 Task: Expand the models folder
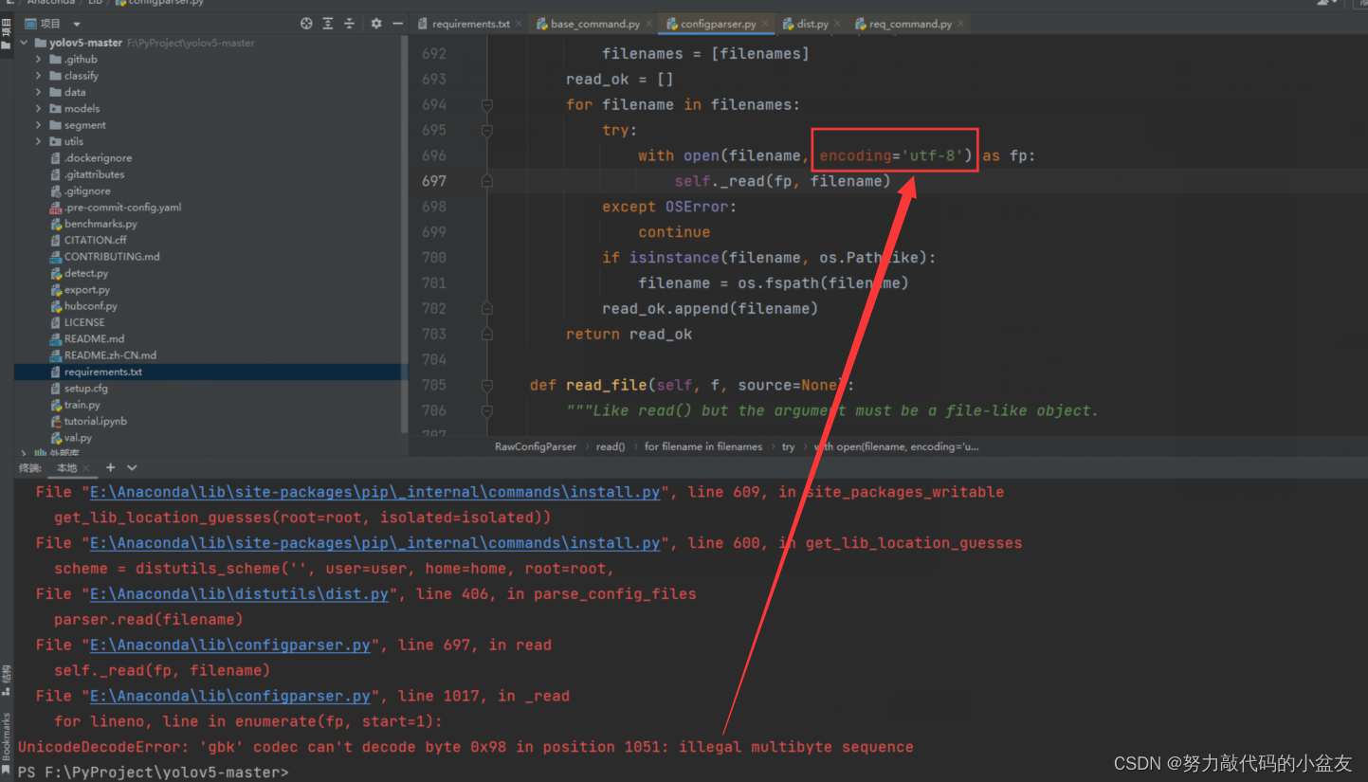coord(39,108)
